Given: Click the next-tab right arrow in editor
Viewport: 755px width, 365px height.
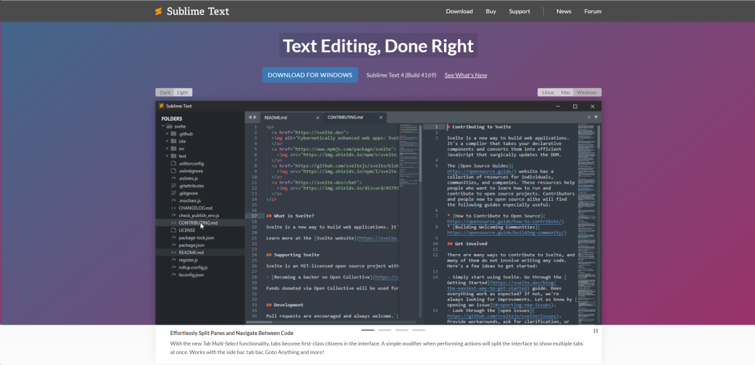Looking at the screenshot, I should tap(255, 117).
